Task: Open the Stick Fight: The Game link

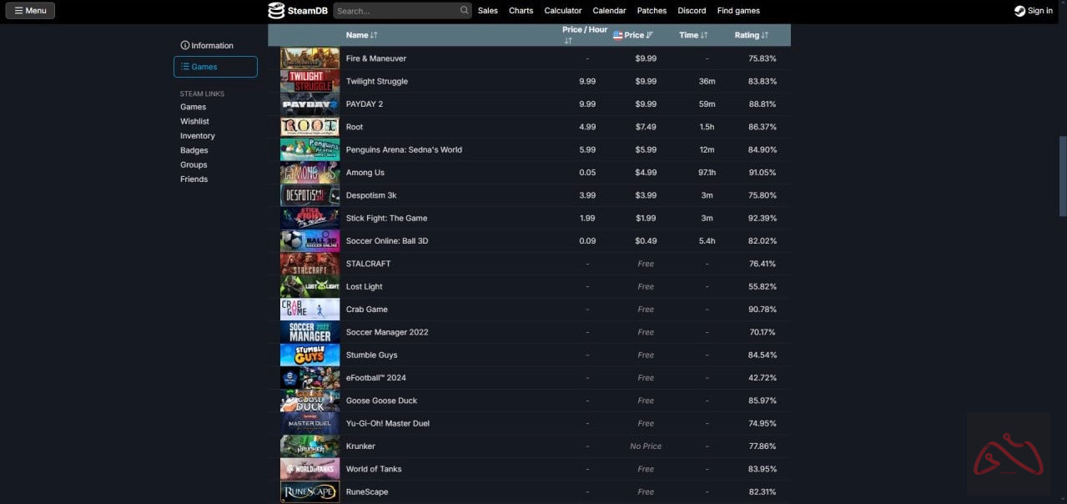Action: point(386,219)
